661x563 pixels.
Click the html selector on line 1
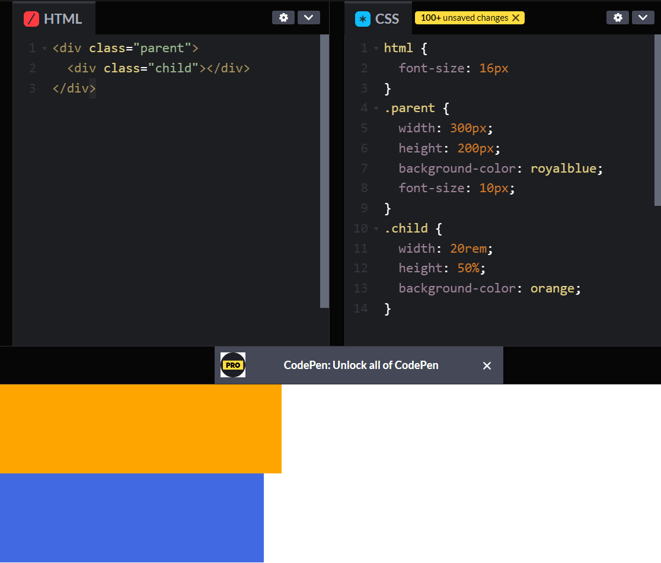click(398, 49)
